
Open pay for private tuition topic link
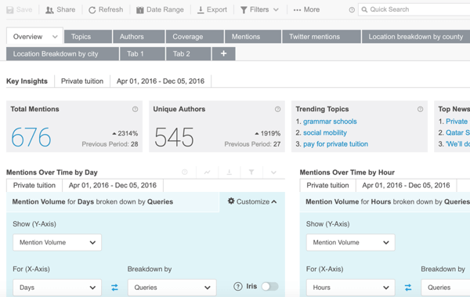tap(335, 144)
